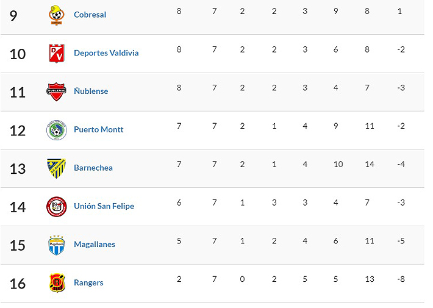The width and height of the screenshot is (433, 308).
Task: Click the Rangers club logo
Action: click(56, 283)
